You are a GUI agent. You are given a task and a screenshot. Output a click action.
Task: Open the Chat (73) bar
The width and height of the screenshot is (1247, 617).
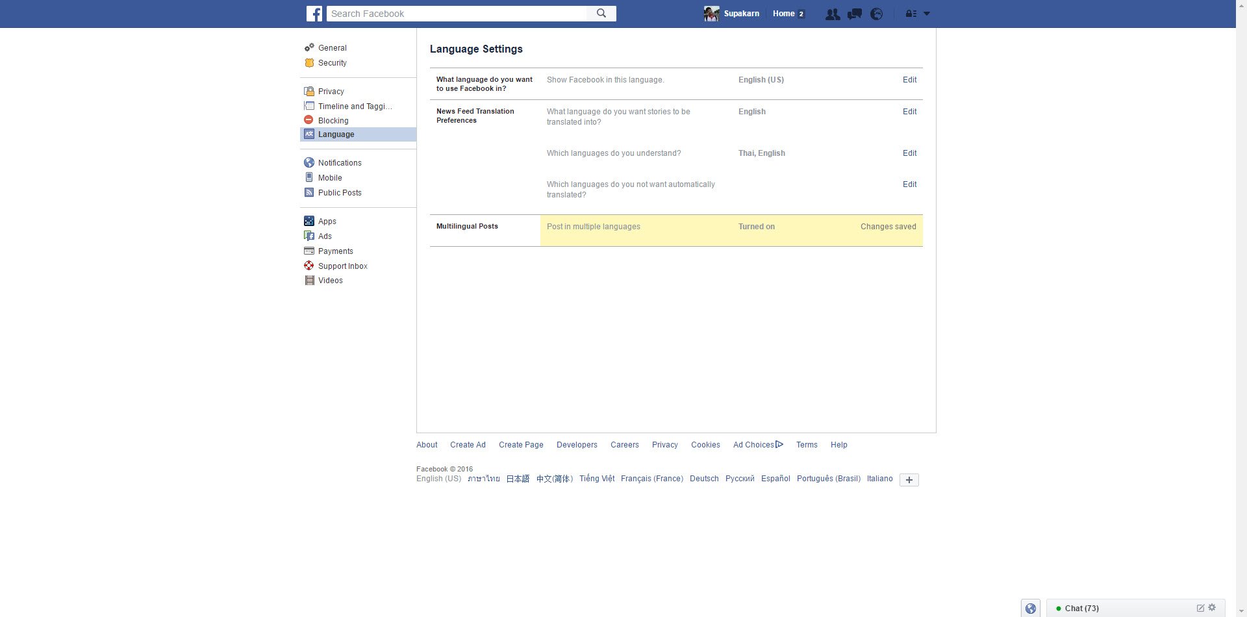pos(1135,609)
